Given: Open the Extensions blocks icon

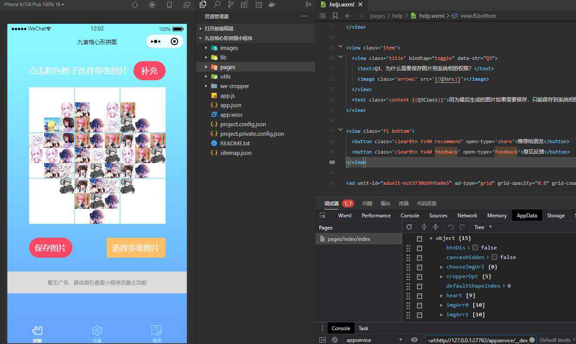Looking at the screenshot, I should [x=244, y=5].
